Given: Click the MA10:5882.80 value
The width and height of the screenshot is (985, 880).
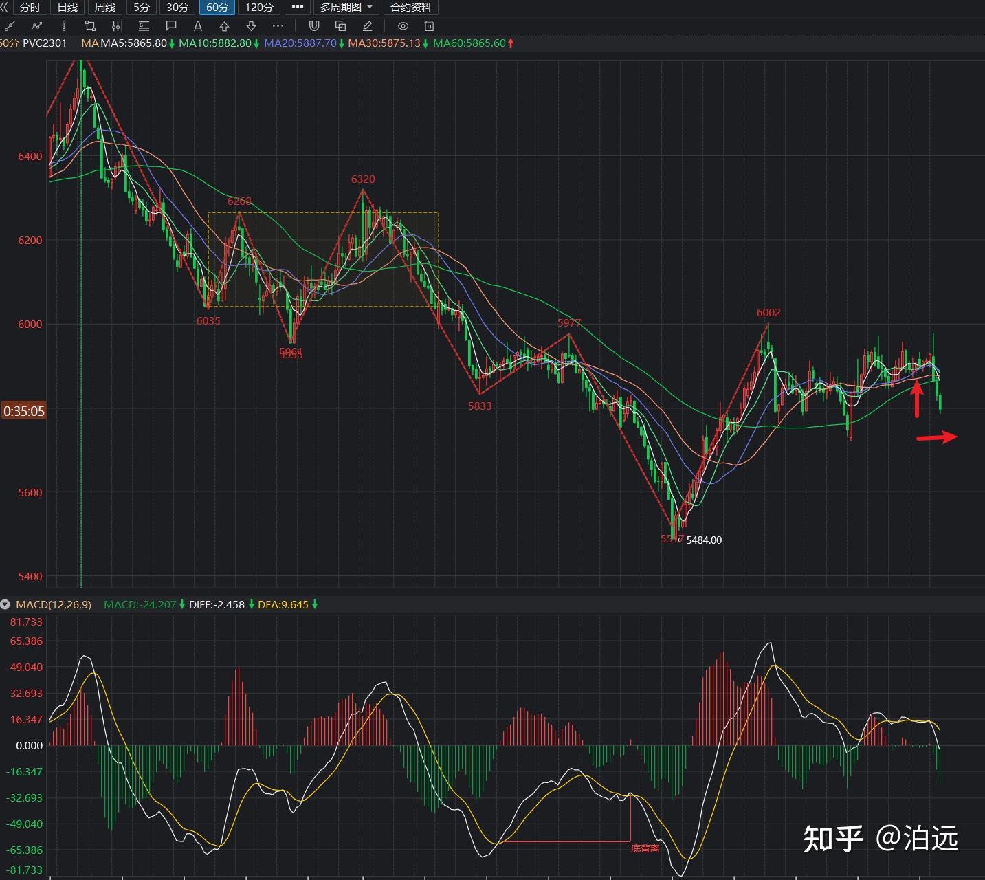Looking at the screenshot, I should pos(215,43).
